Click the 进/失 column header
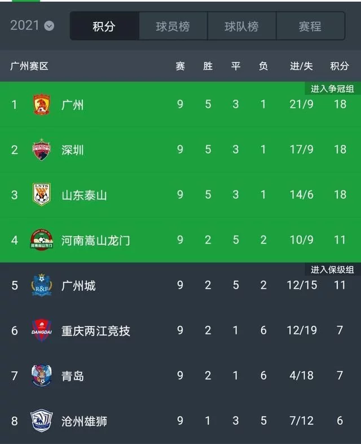The image size is (361, 444). coord(301,66)
